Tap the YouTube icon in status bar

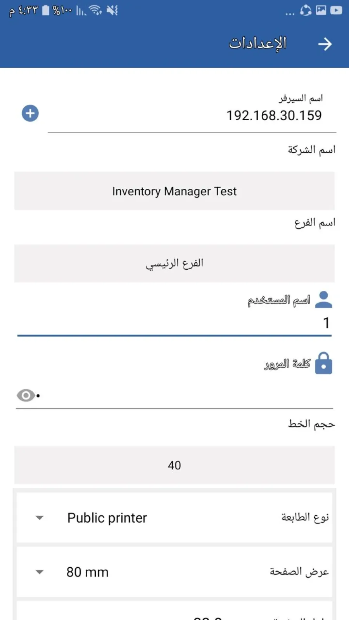[x=336, y=10]
